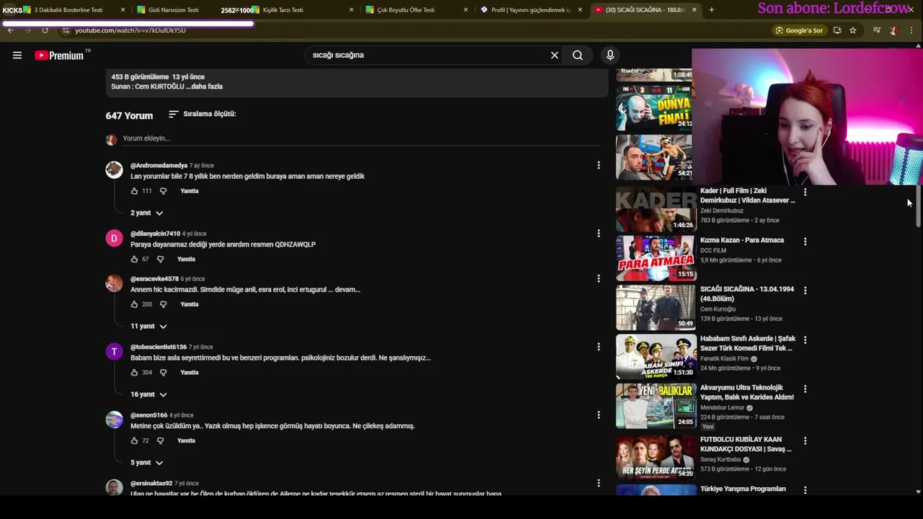The image size is (923, 519).
Task: Dislike the comment by @xenon5166
Action: click(160, 440)
